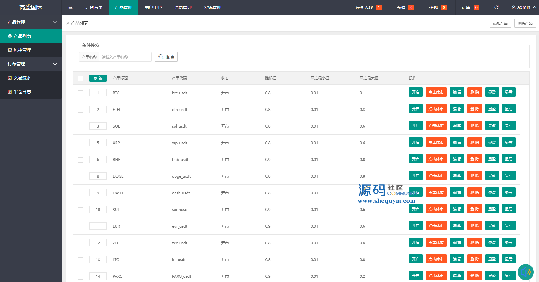Click the 产品列表 layers icon in sidebar
This screenshot has height=282, width=539.
pos(10,36)
